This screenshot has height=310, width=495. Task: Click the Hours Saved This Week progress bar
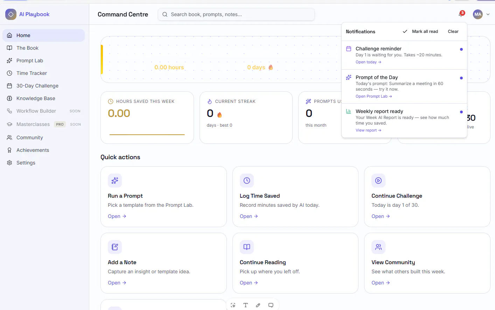pyautogui.click(x=147, y=134)
